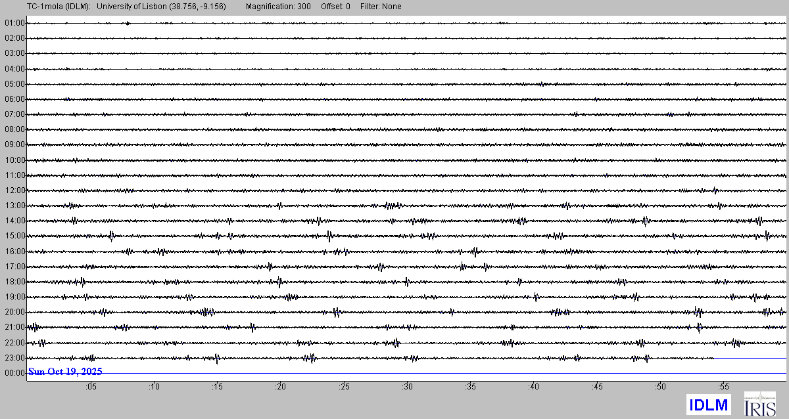The width and height of the screenshot is (789, 419).
Task: Click the 00:00 label on blue line
Action: click(x=14, y=373)
